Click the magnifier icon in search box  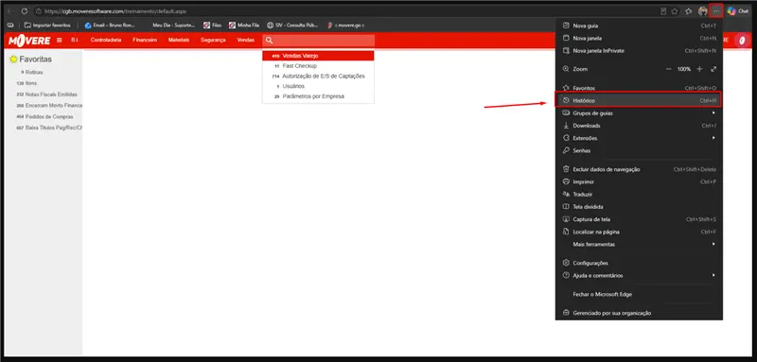pos(270,41)
